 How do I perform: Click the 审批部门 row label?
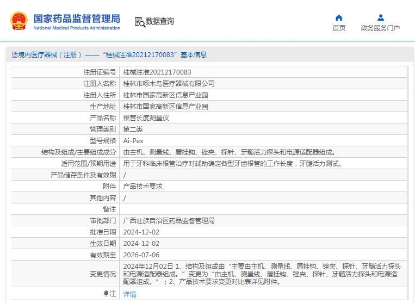click(x=103, y=220)
